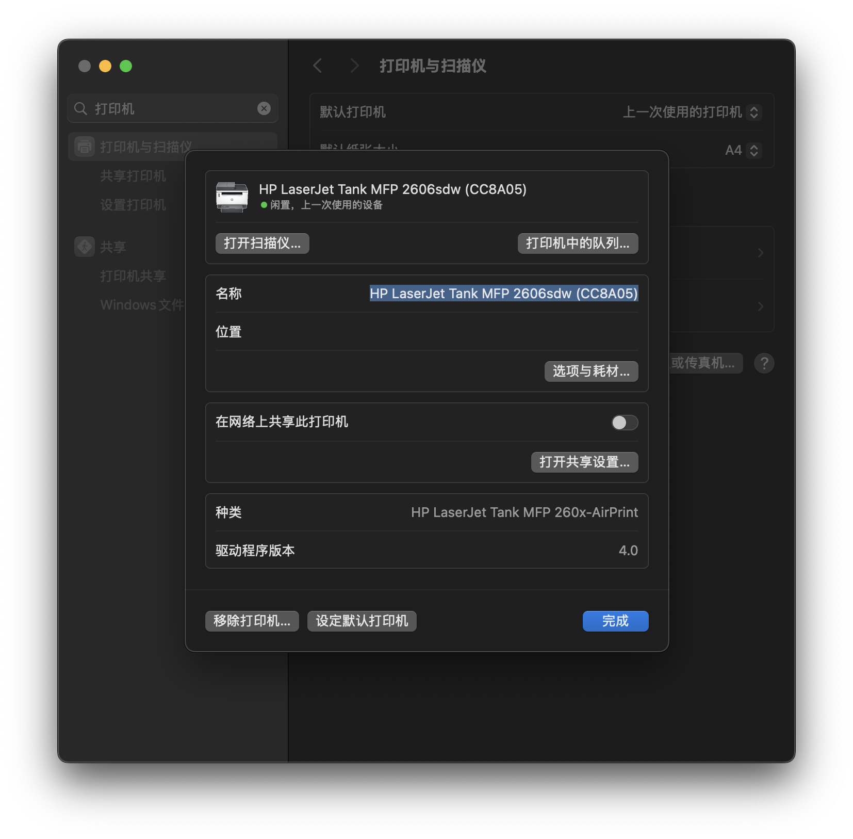Select Windows文件 sidebar result
853x839 pixels.
tap(142, 305)
